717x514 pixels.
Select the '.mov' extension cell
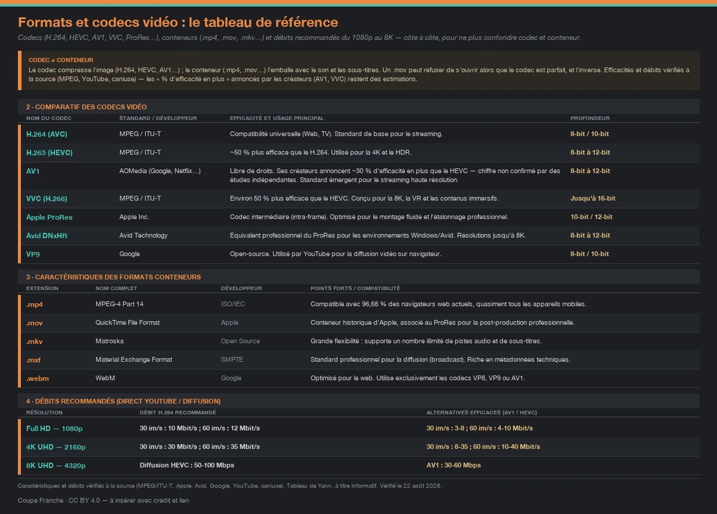point(35,323)
